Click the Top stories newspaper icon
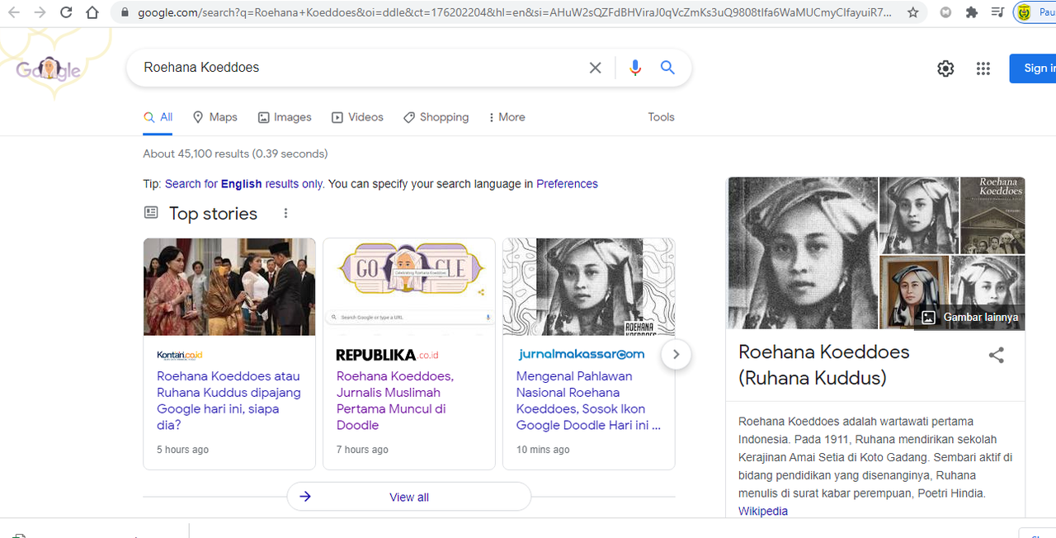This screenshot has width=1056, height=538. tap(151, 213)
